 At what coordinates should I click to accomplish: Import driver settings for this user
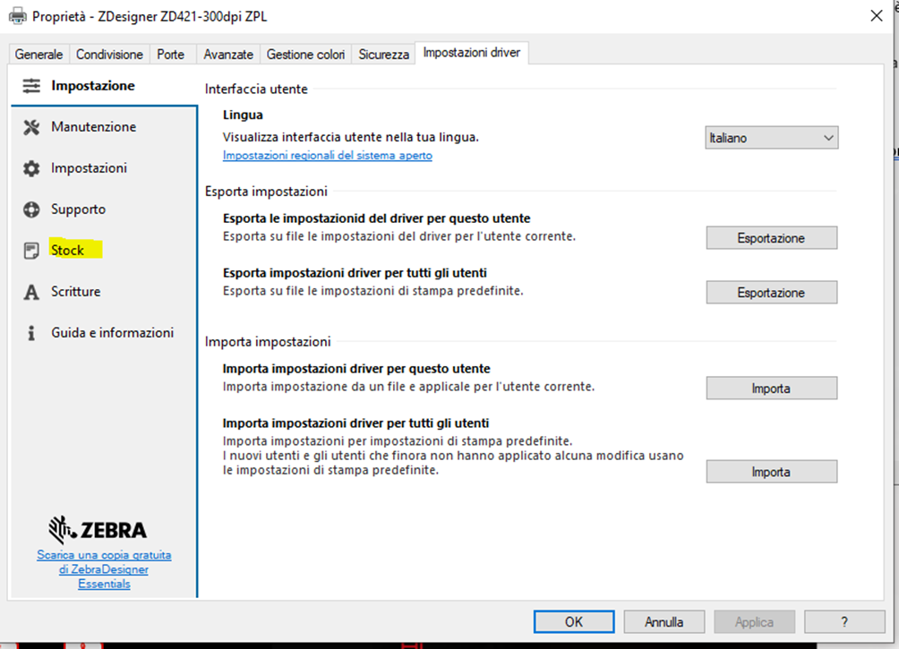[x=771, y=389]
